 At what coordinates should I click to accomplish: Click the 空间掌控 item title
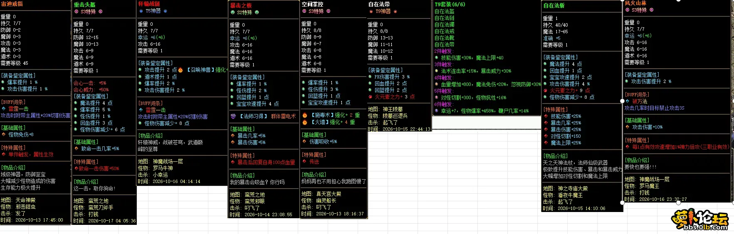(x=312, y=4)
